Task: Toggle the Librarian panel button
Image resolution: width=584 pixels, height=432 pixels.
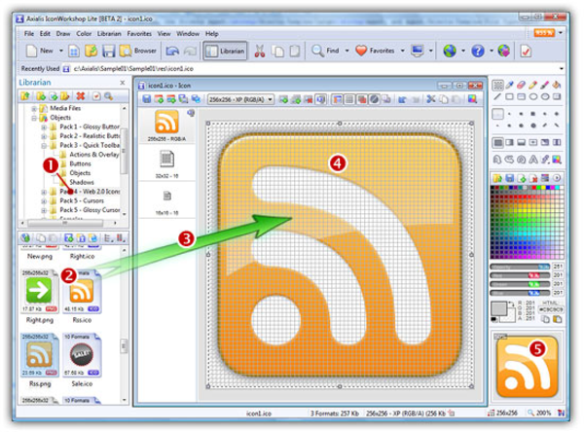Action: (221, 49)
